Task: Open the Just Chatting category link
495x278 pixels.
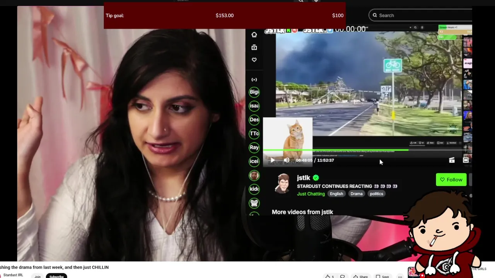Action: tap(311, 194)
